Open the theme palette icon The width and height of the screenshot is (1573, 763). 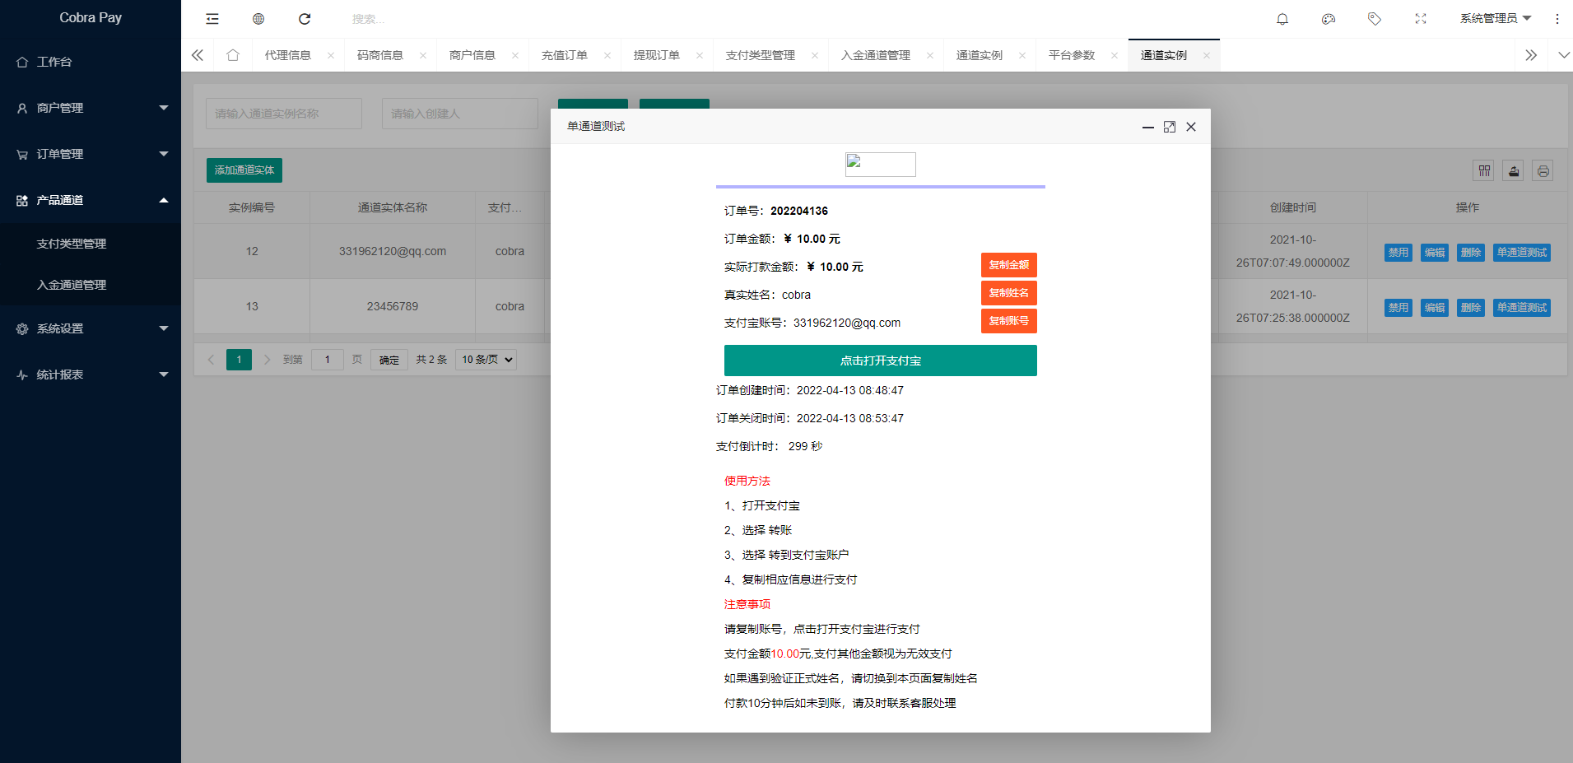(1328, 18)
